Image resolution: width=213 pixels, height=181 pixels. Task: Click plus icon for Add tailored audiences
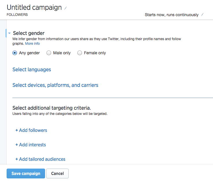coord(16,159)
